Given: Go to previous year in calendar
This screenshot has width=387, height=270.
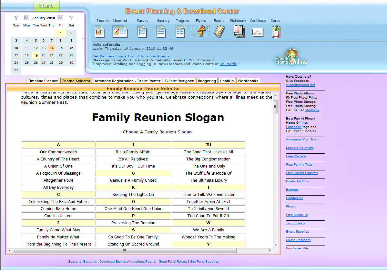Looking at the screenshot, I should [x=16, y=18].
